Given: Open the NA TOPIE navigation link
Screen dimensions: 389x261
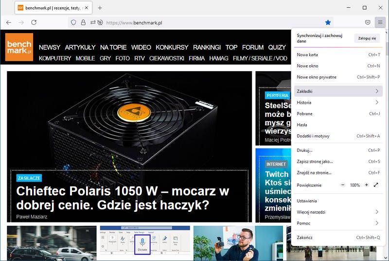Looking at the screenshot, I should (113, 47).
